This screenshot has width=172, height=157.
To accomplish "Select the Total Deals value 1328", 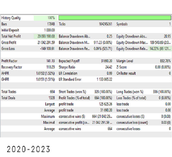I will [51, 98].
